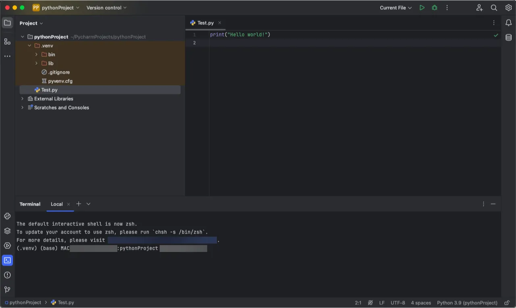Show more tool windows ellipsis in left sidebar
Screen dimensions: 516x308
coord(7,56)
